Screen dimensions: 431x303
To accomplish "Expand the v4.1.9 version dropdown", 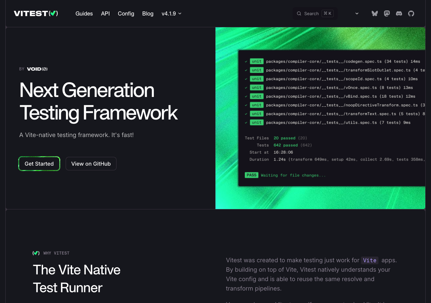I will click(x=171, y=13).
